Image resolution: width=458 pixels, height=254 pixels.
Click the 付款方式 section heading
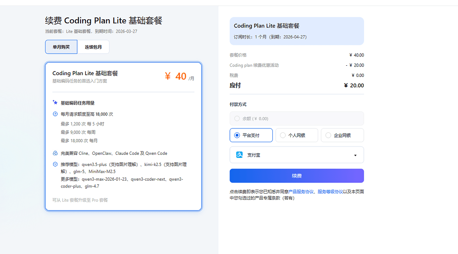[238, 104]
